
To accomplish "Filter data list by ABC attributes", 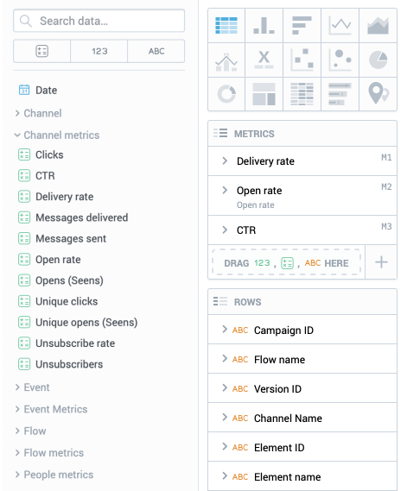I will [x=156, y=51].
